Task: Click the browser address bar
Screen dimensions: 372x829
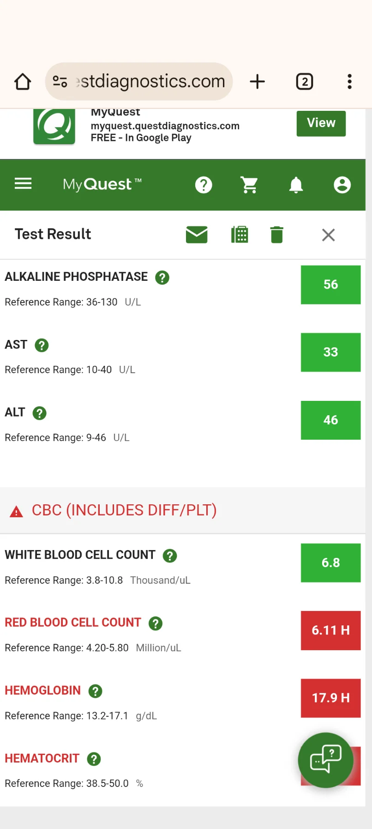Action: [139, 82]
